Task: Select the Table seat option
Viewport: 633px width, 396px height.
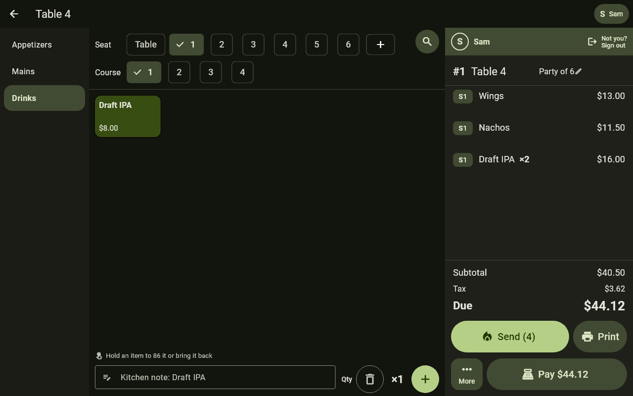Action: (x=146, y=45)
